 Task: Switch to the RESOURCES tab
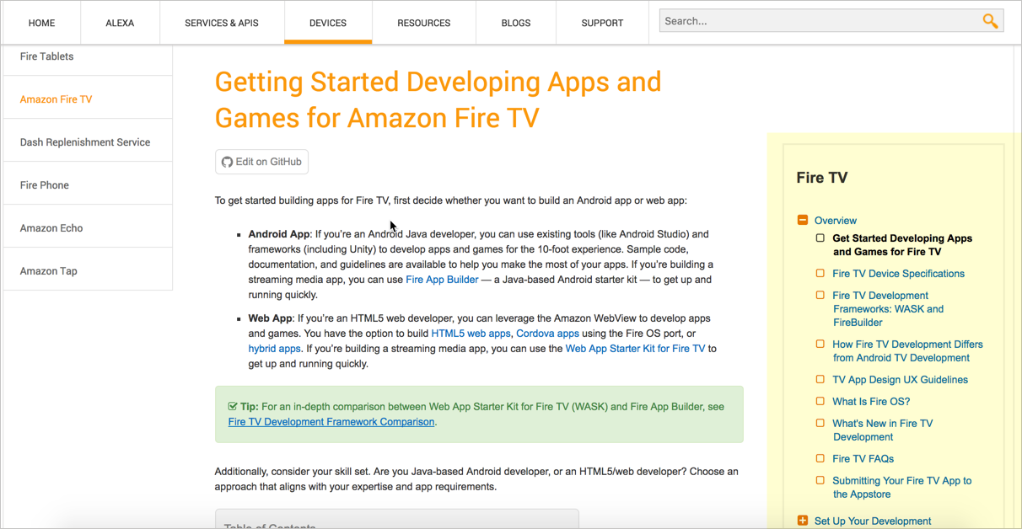(424, 23)
